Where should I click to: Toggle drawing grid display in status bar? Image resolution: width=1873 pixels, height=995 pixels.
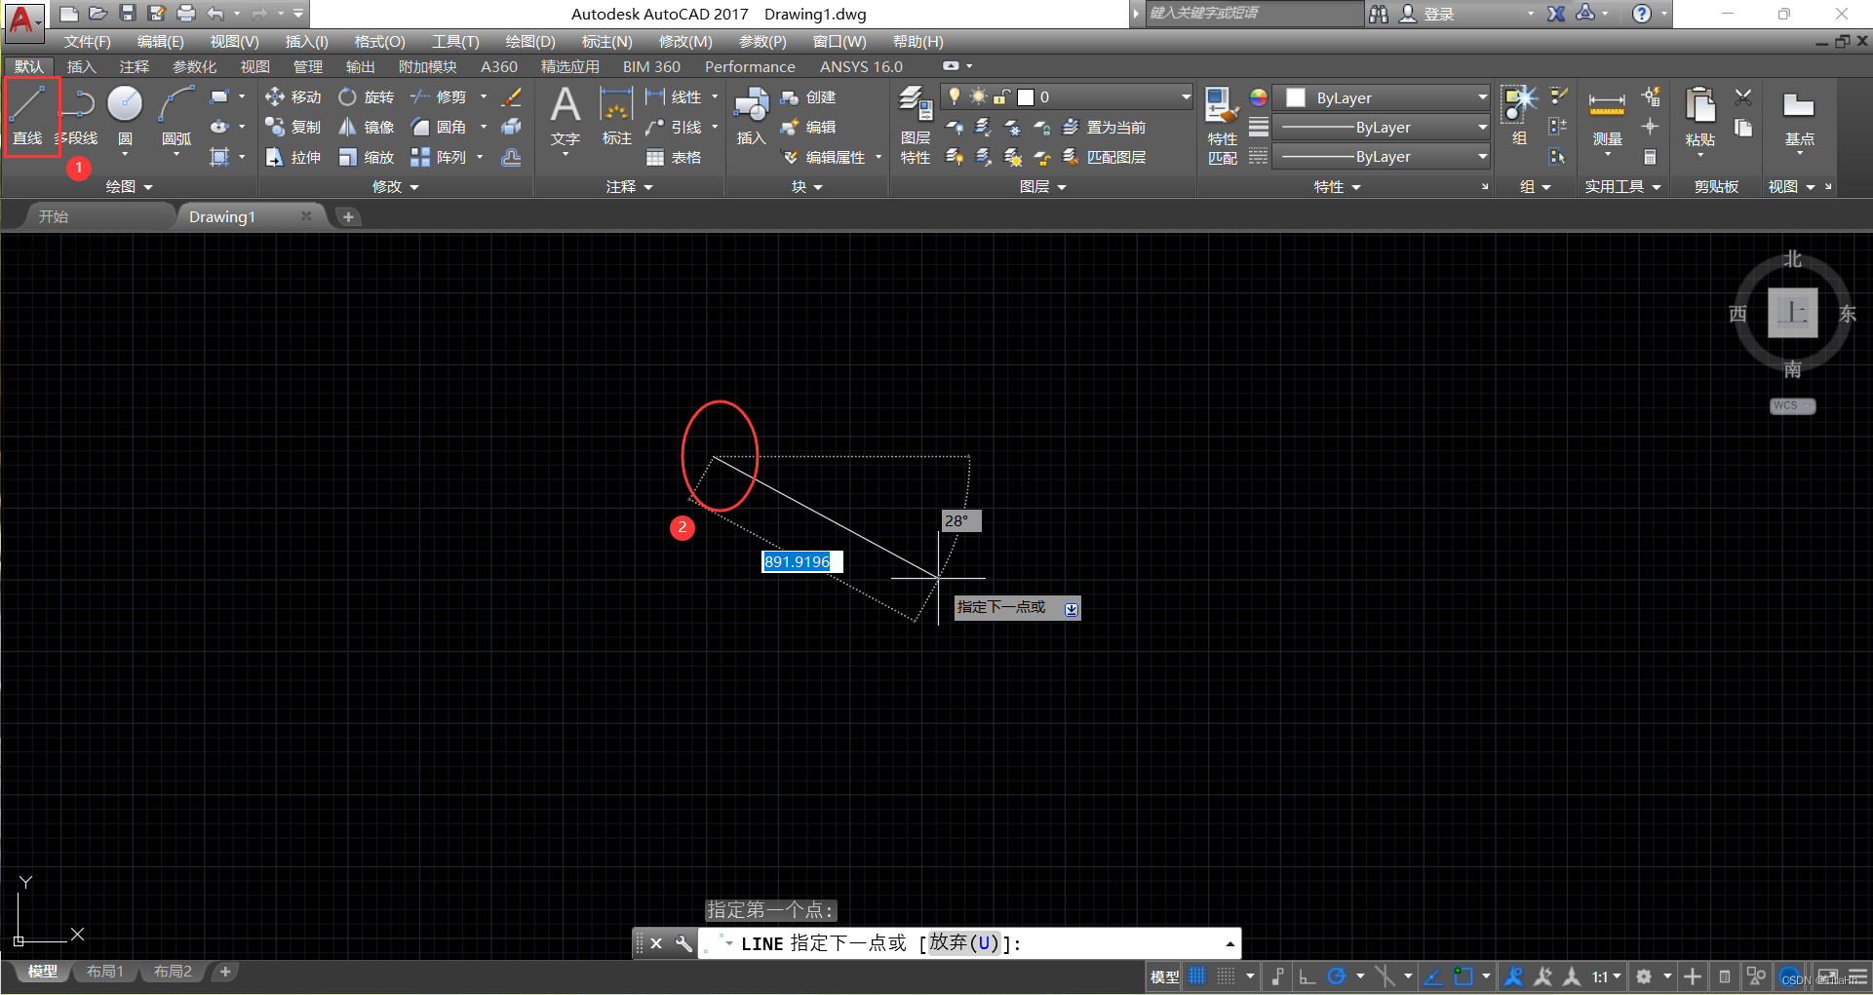pos(1197,976)
